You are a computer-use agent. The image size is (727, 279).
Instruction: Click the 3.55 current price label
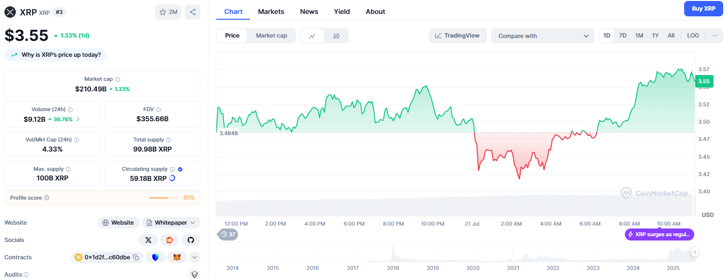[704, 81]
